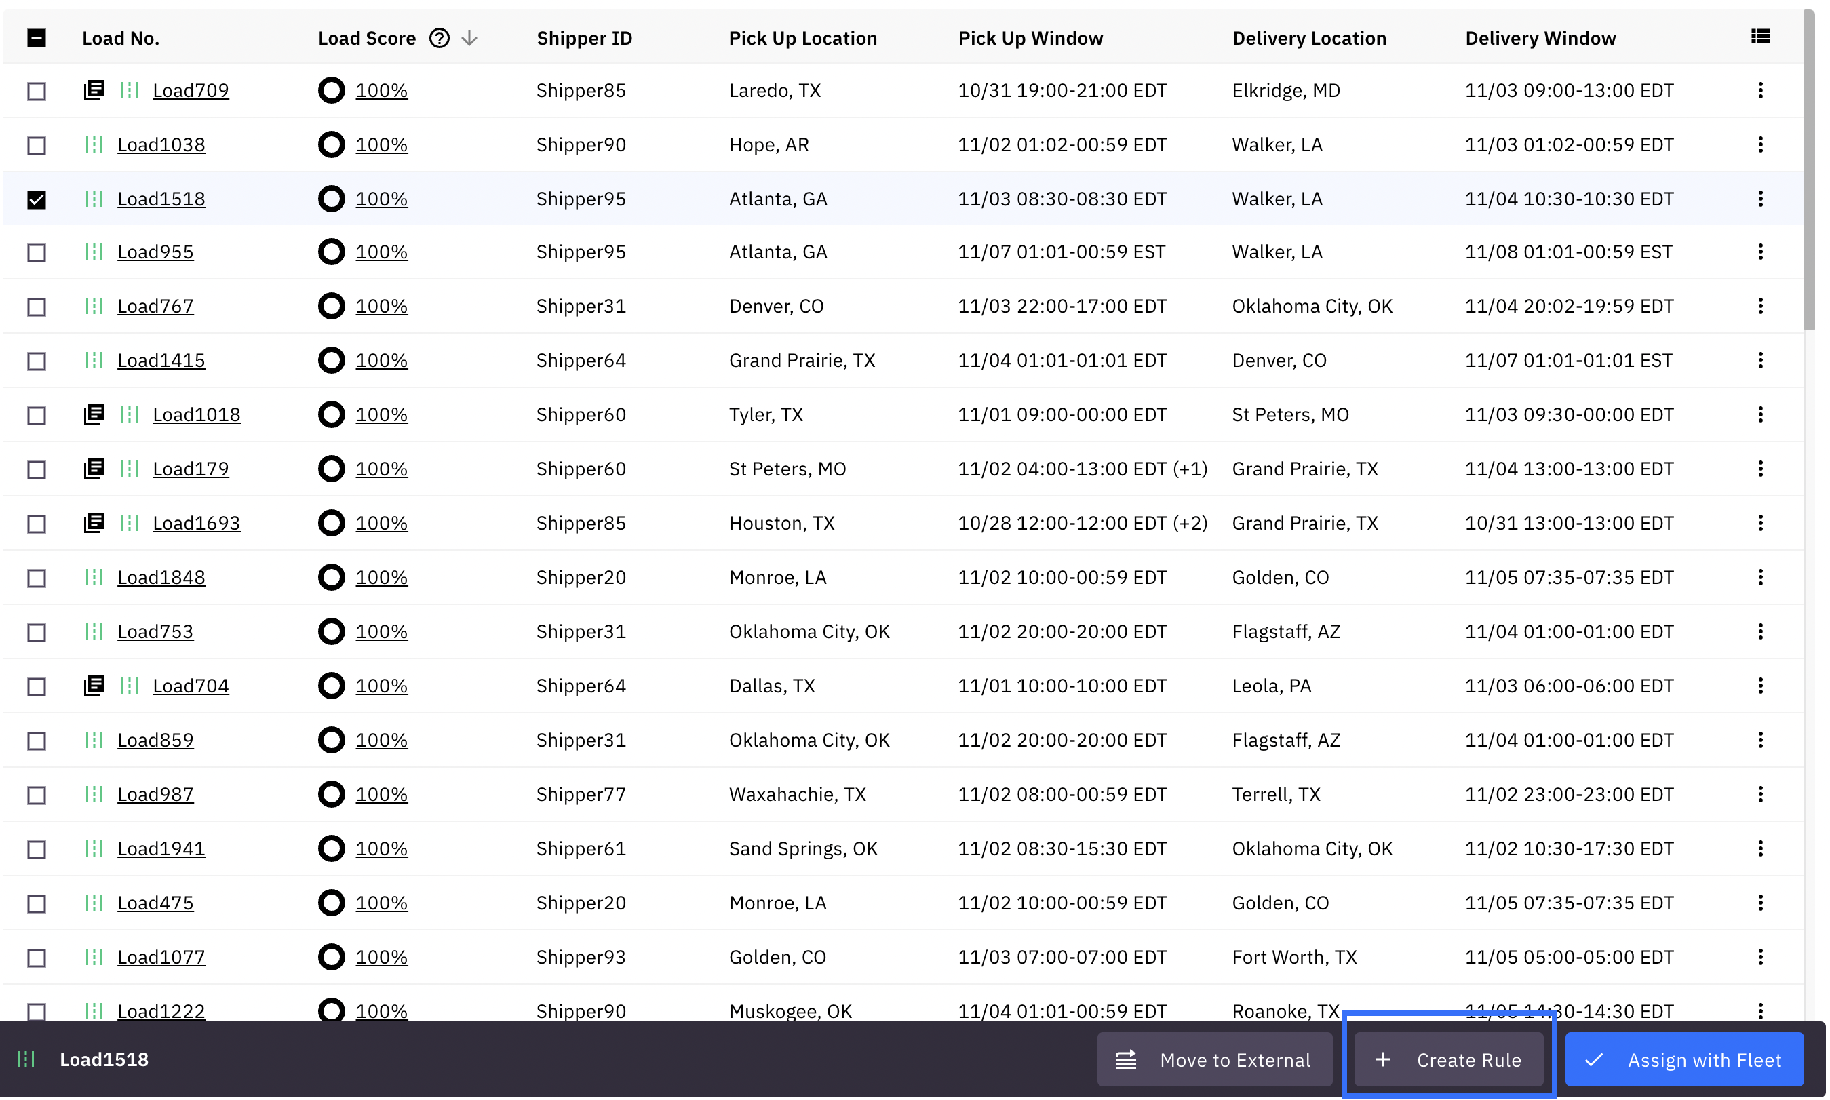The height and width of the screenshot is (1100, 1830).
Task: Click the Move to External stack icon
Action: click(x=1126, y=1059)
